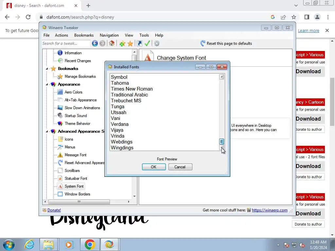
Task: Open a new Chrome tab
Action: click(x=88, y=6)
